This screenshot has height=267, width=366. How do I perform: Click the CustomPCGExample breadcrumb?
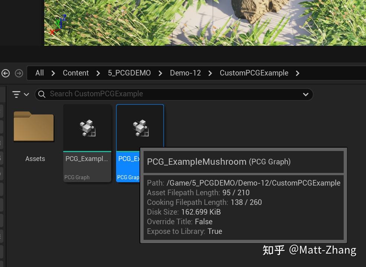pos(254,73)
